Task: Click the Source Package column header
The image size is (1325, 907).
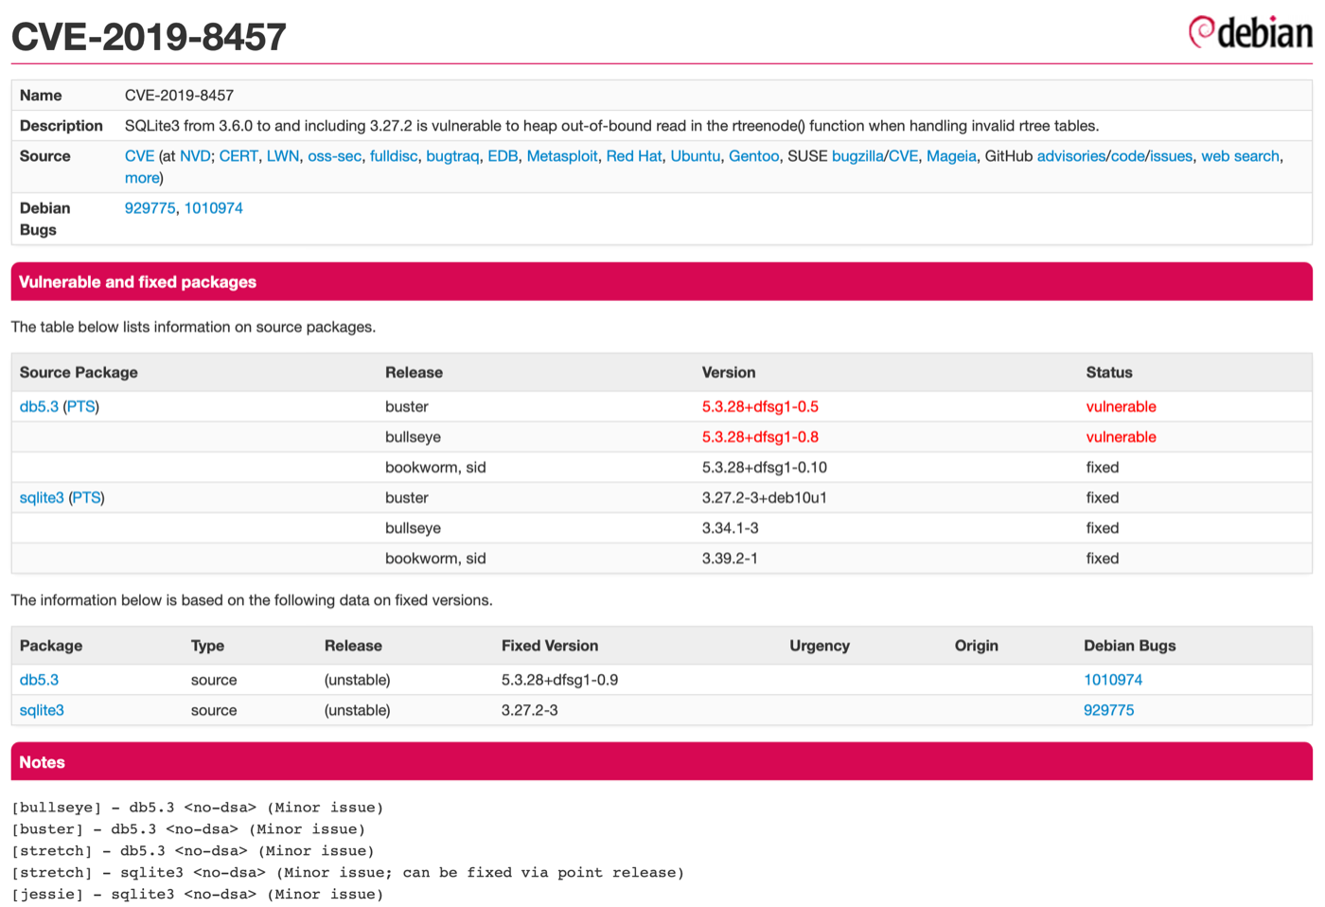Action: (79, 373)
